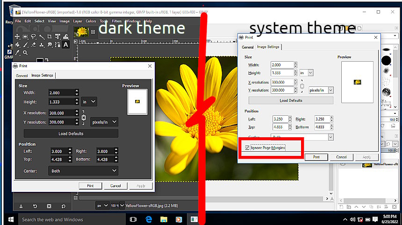This screenshot has height=225, width=402.
Task: Select the Bucket Fill tool
Action: click(17, 45)
